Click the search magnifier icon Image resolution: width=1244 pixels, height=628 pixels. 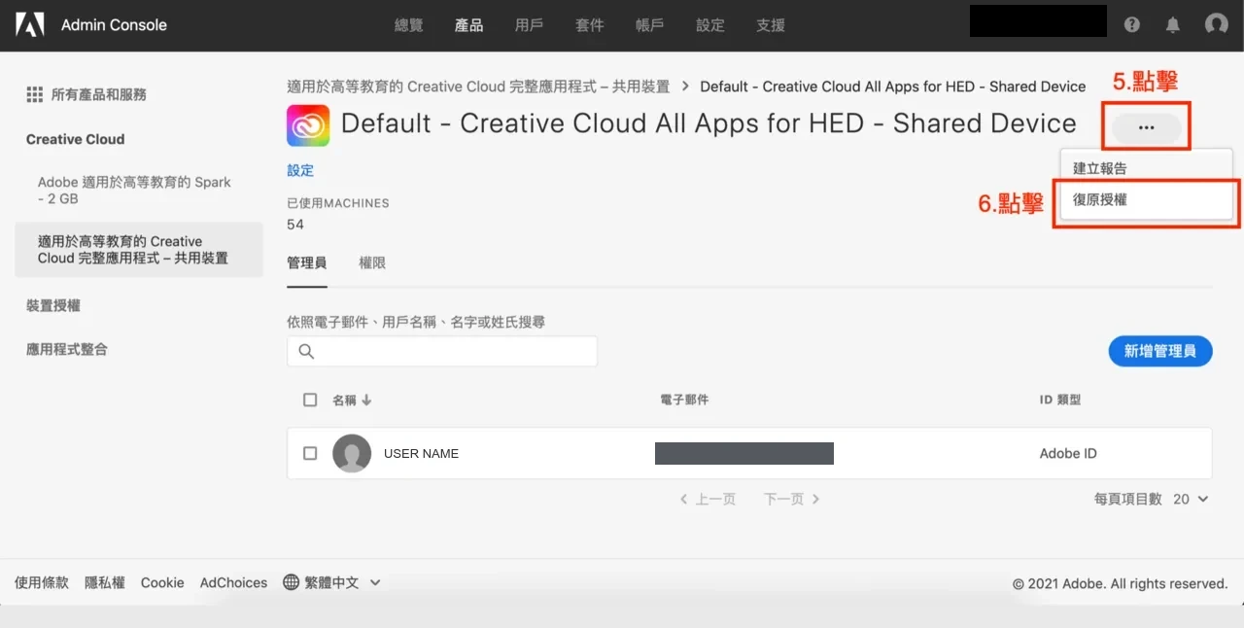click(306, 351)
